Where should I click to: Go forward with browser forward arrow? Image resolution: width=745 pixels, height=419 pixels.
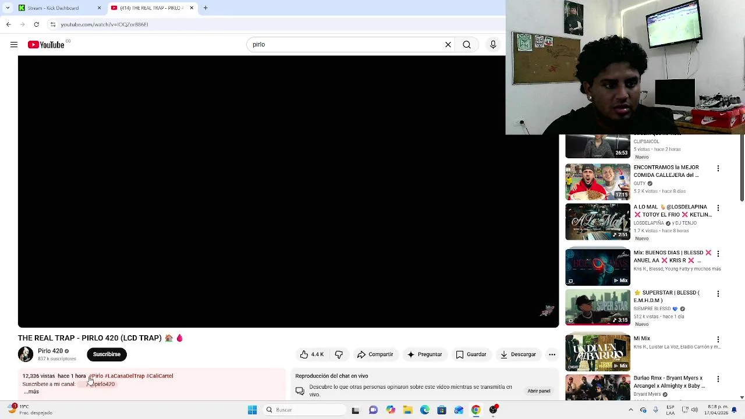click(x=22, y=24)
